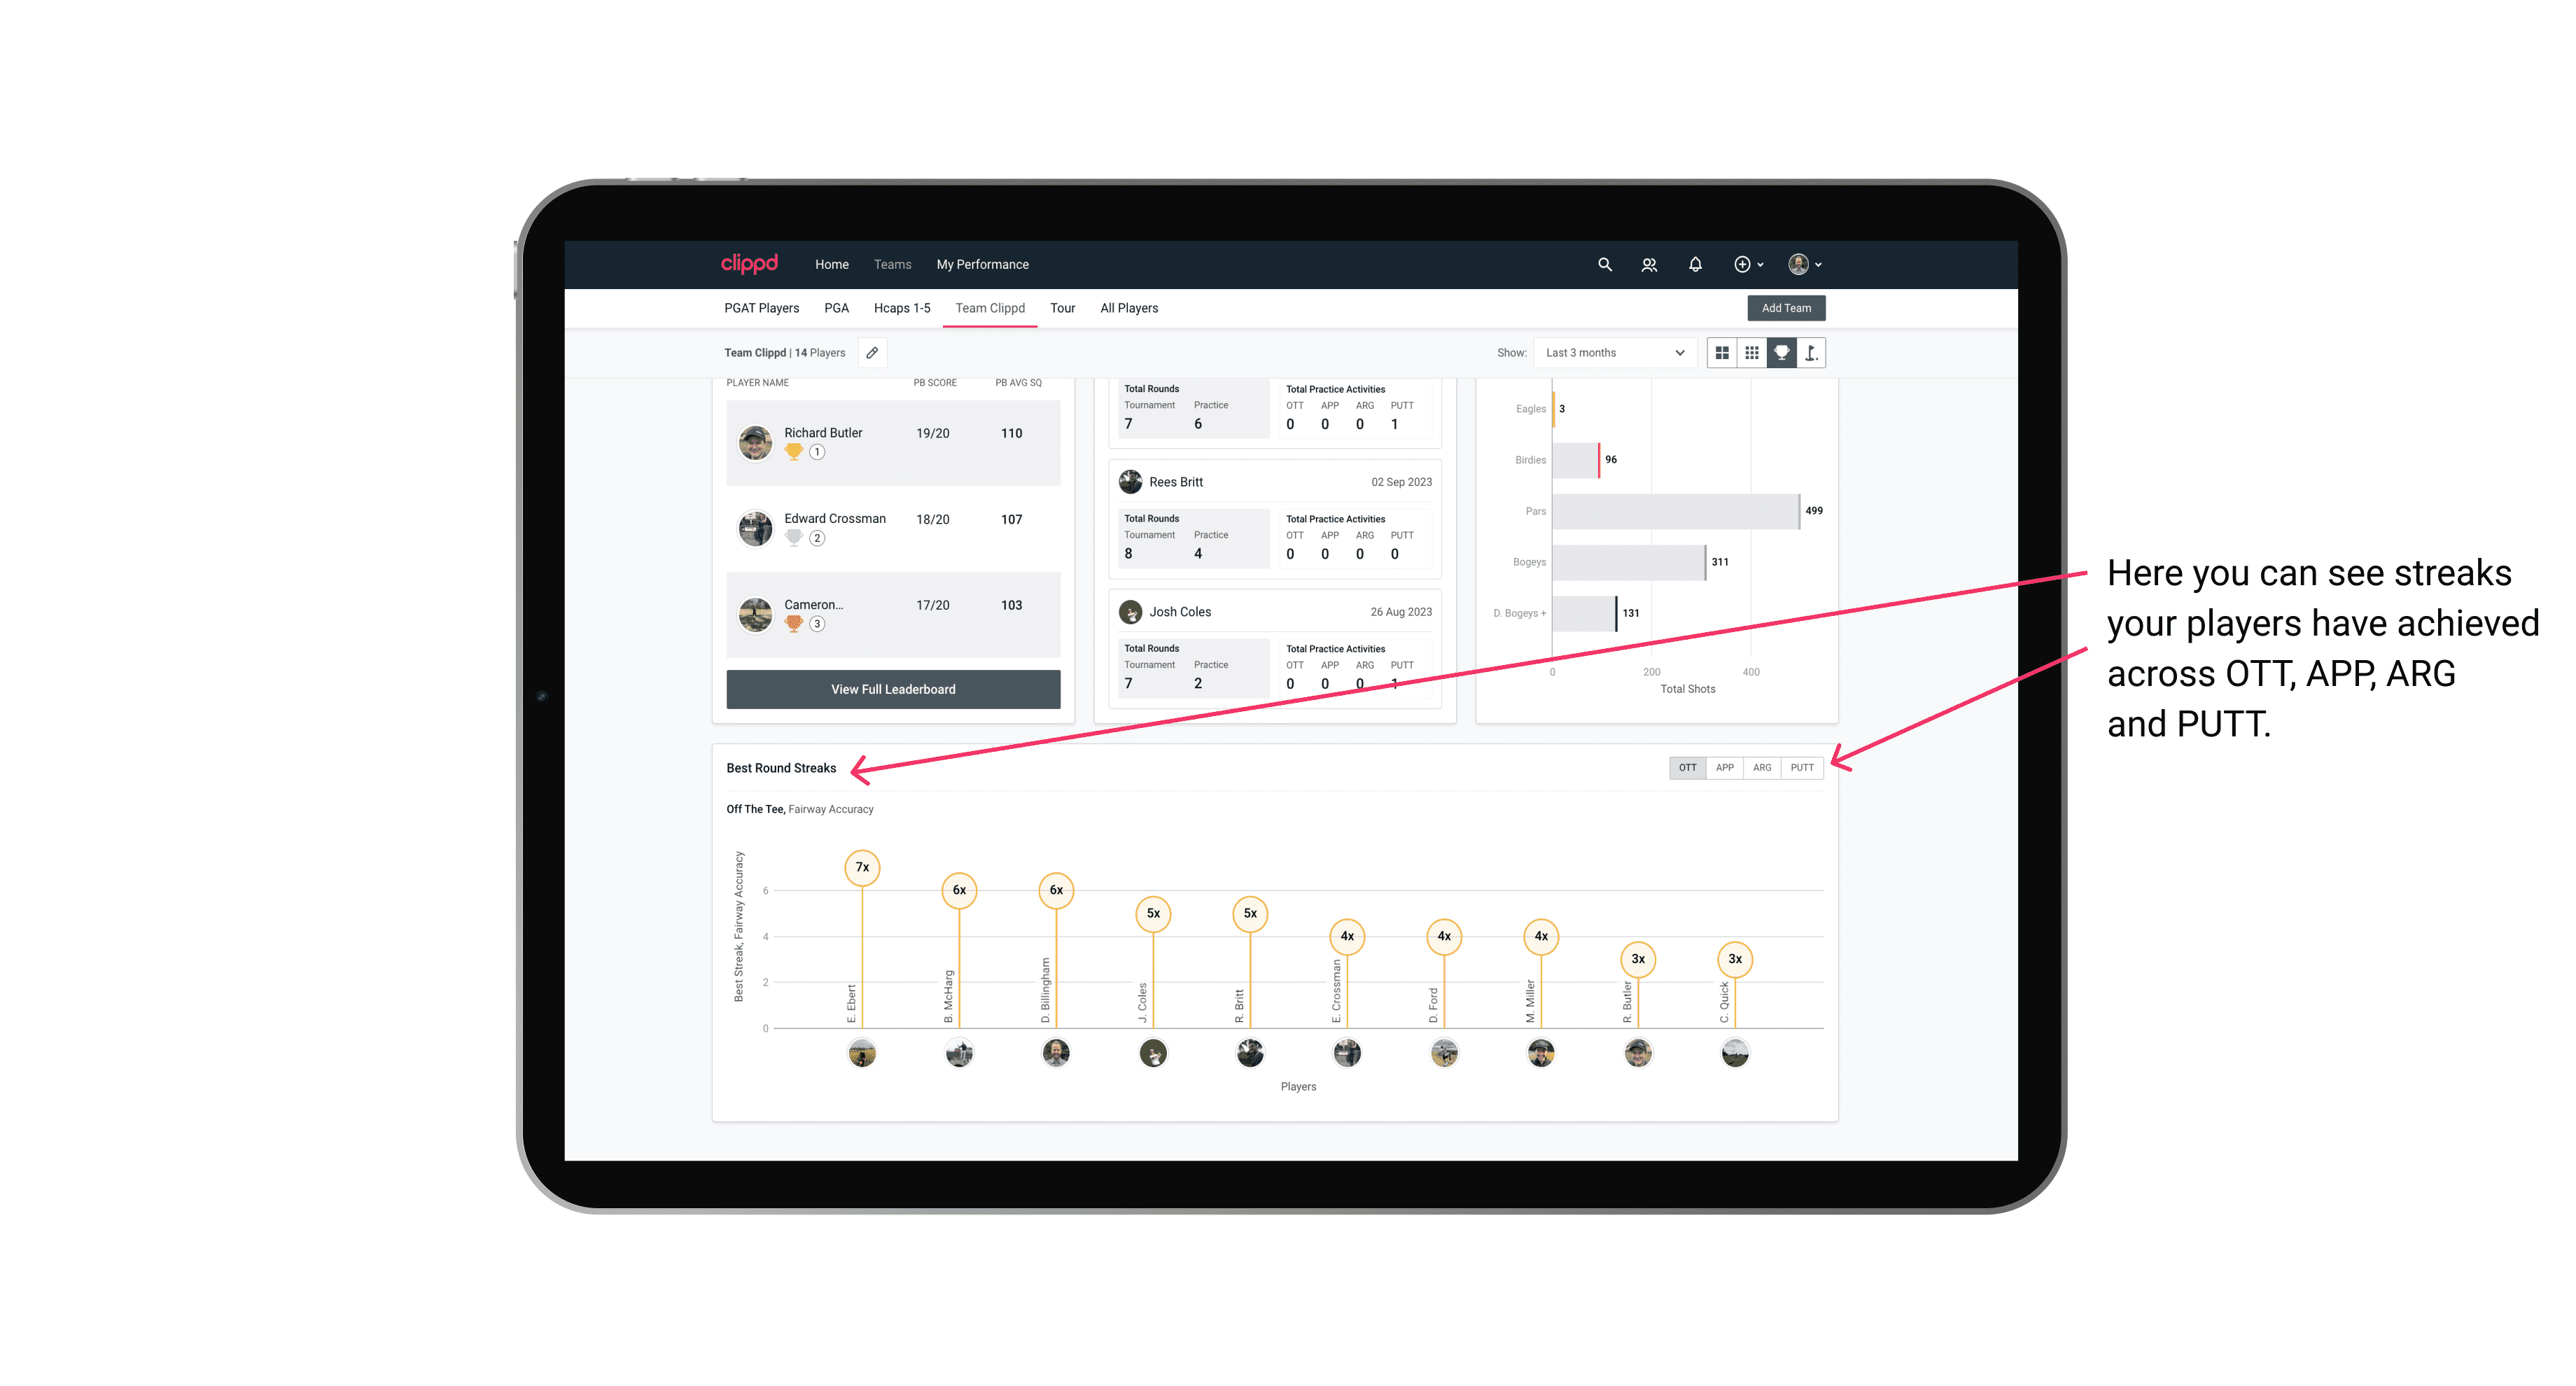Viewport: 2576px width, 1386px height.
Task: Toggle the card view display icon
Action: [x=1721, y=353]
